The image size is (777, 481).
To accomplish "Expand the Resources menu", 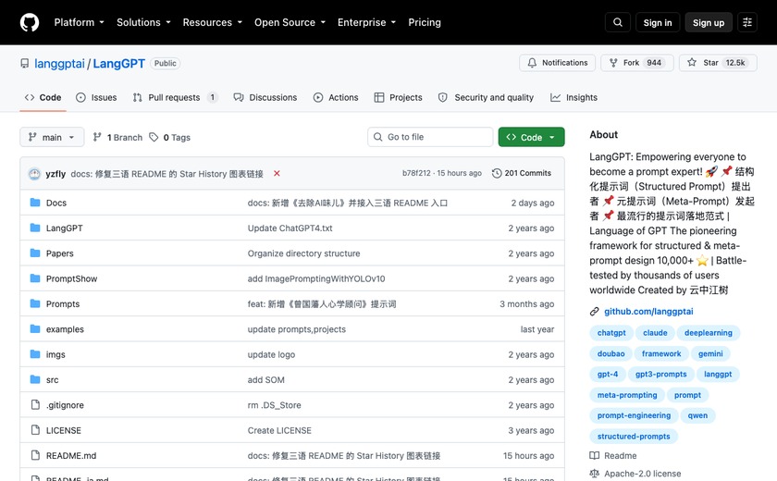I will pyautogui.click(x=213, y=22).
